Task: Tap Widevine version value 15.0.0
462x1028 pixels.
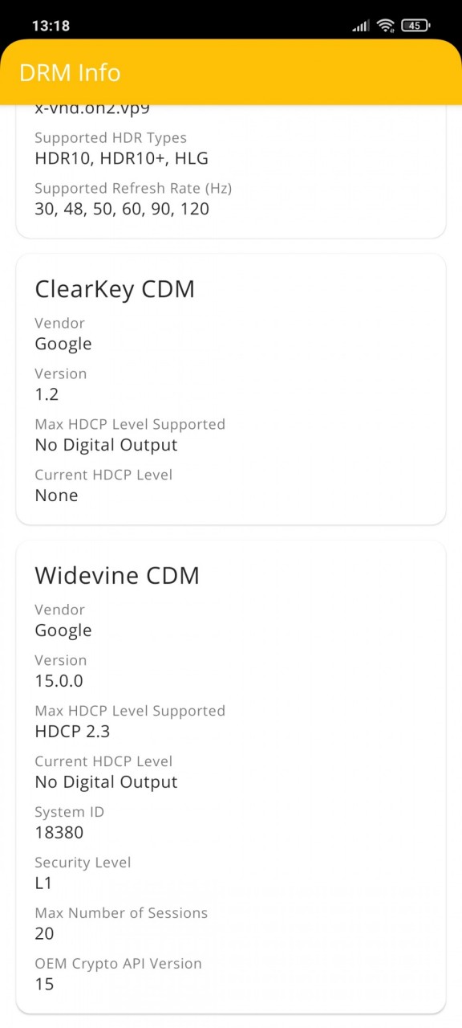Action: click(x=59, y=681)
